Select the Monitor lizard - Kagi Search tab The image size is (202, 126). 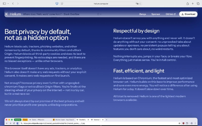tap(63, 120)
